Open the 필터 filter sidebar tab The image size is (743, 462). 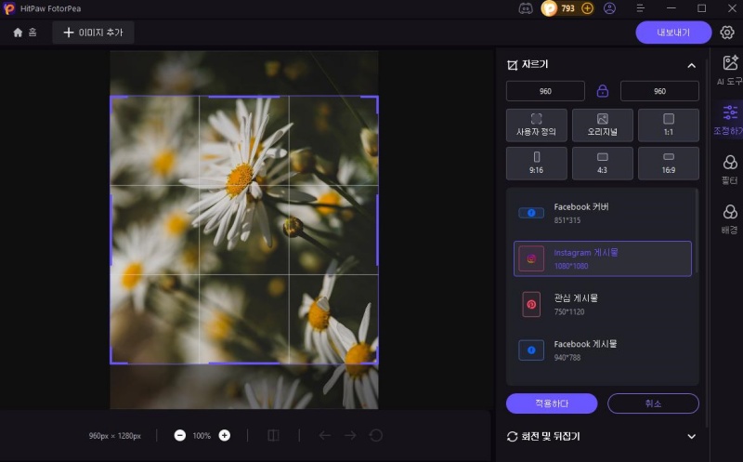coord(730,170)
